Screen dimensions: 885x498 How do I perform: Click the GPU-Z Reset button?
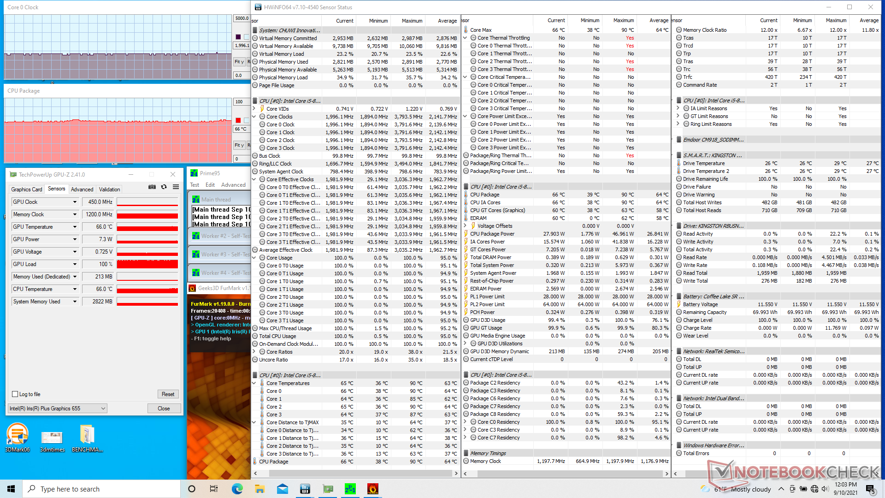(168, 394)
